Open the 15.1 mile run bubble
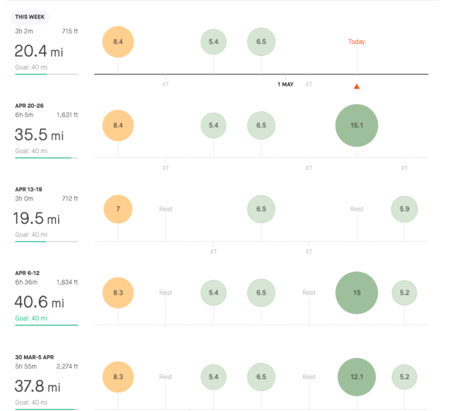454x411 pixels. click(x=356, y=125)
